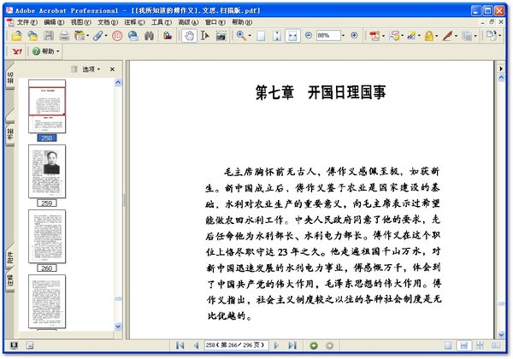
Task: Click the thumbnails panel scroll up arrow
Action: (118, 82)
